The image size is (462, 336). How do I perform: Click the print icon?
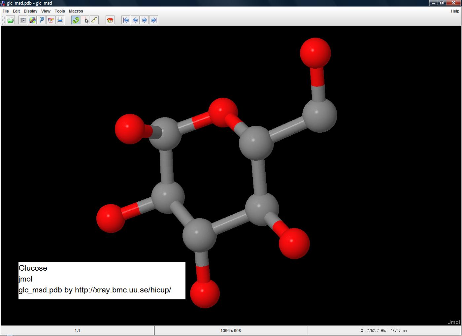pyautogui.click(x=60, y=20)
